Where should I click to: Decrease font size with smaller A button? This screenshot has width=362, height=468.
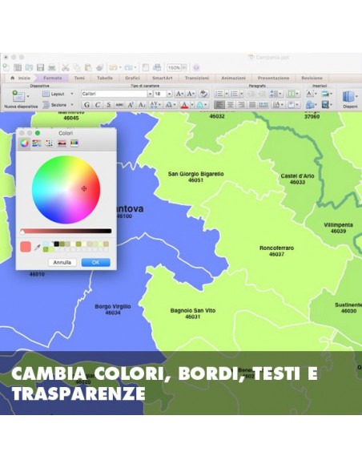[x=191, y=94]
